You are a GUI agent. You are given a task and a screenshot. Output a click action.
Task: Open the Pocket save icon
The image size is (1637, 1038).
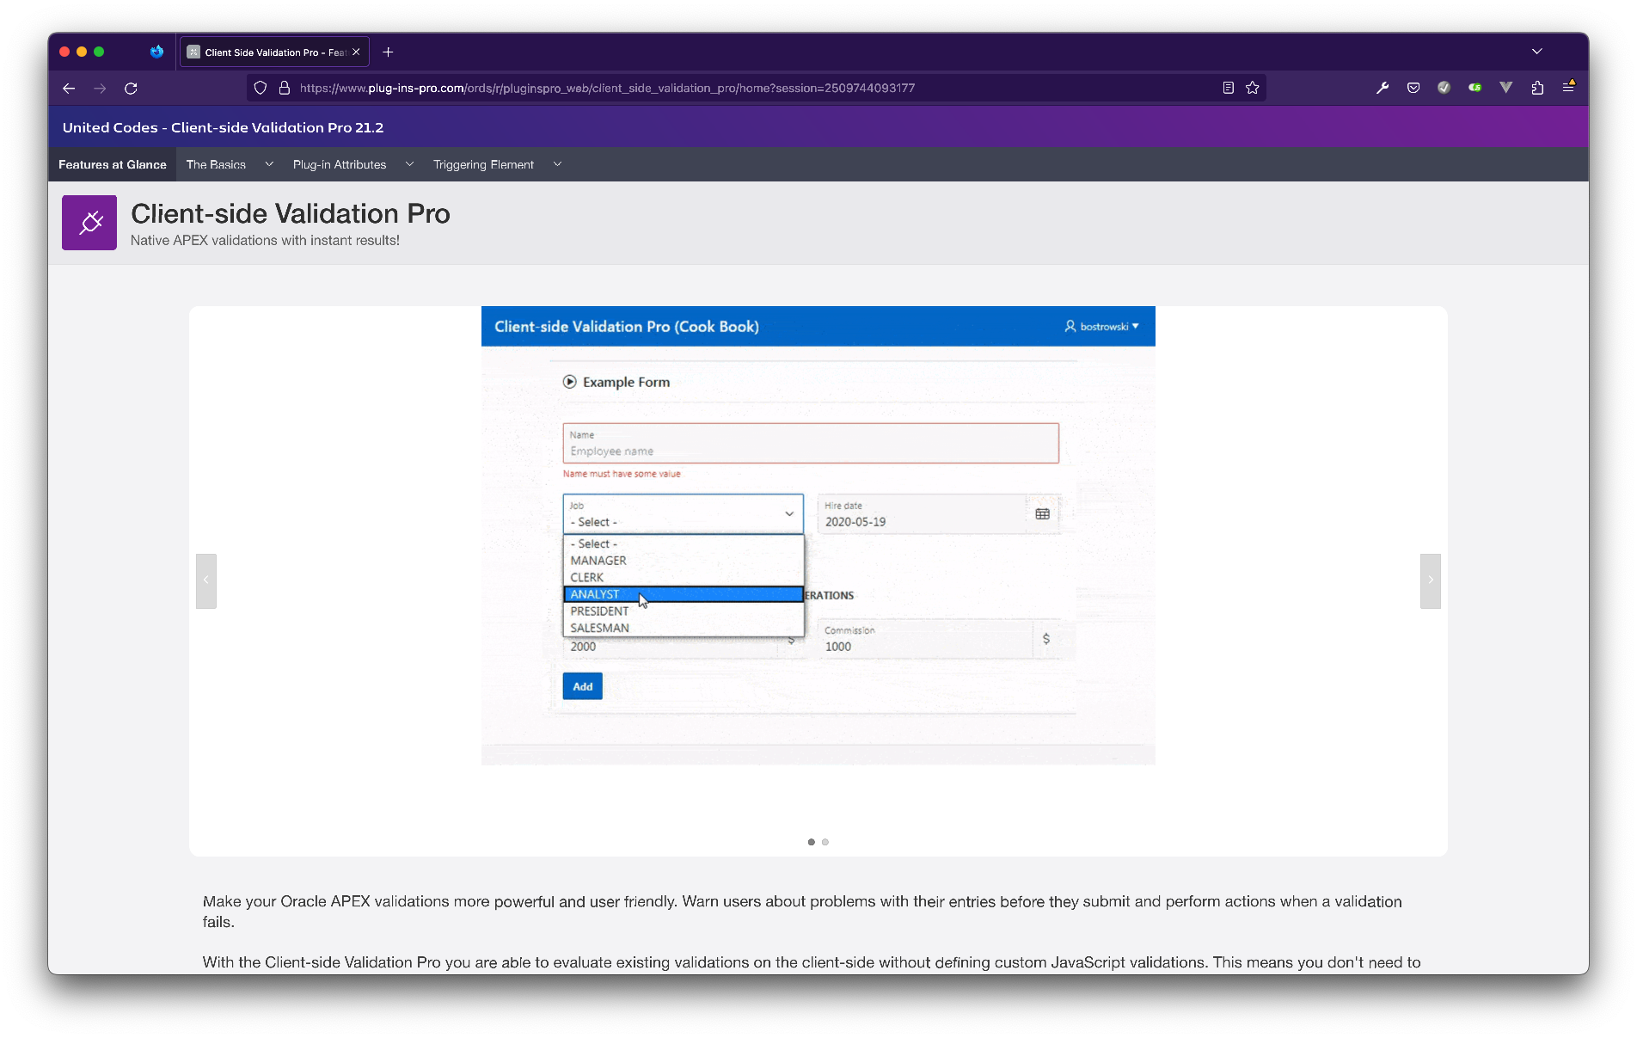click(x=1413, y=88)
